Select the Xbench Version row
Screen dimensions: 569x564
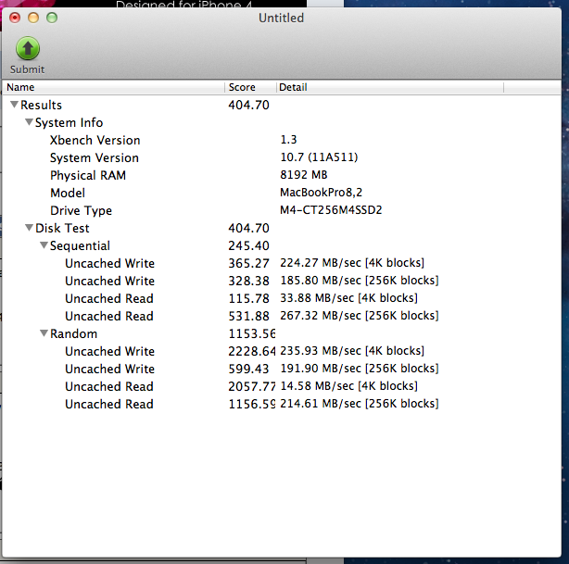pyautogui.click(x=282, y=140)
